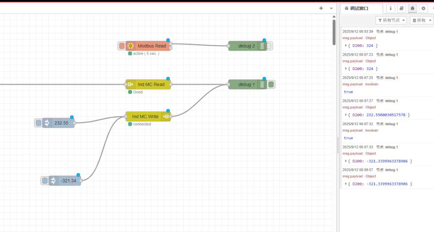Open the help book sidebar icon
The width and height of the screenshot is (434, 232).
(x=401, y=8)
